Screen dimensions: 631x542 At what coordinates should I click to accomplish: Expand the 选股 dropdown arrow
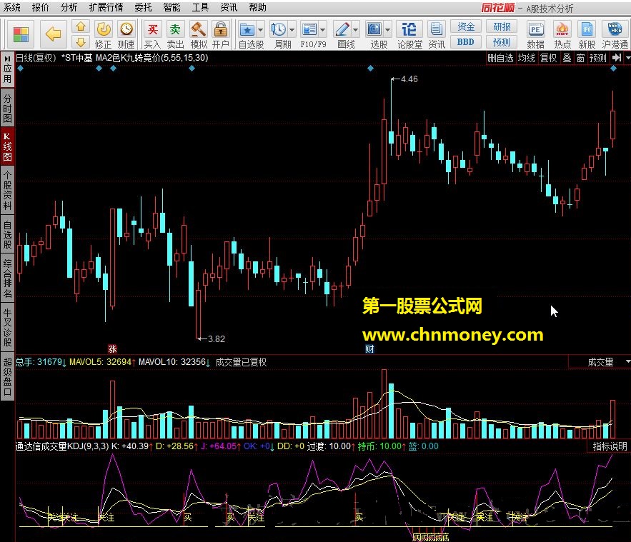(387, 30)
